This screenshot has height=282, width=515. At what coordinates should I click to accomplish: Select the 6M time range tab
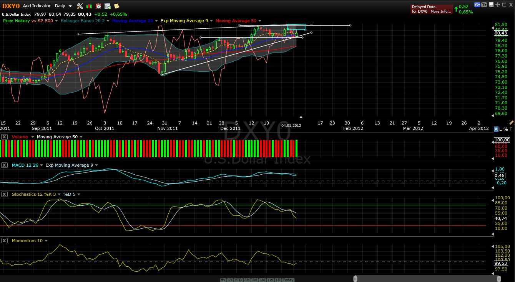coord(247,280)
